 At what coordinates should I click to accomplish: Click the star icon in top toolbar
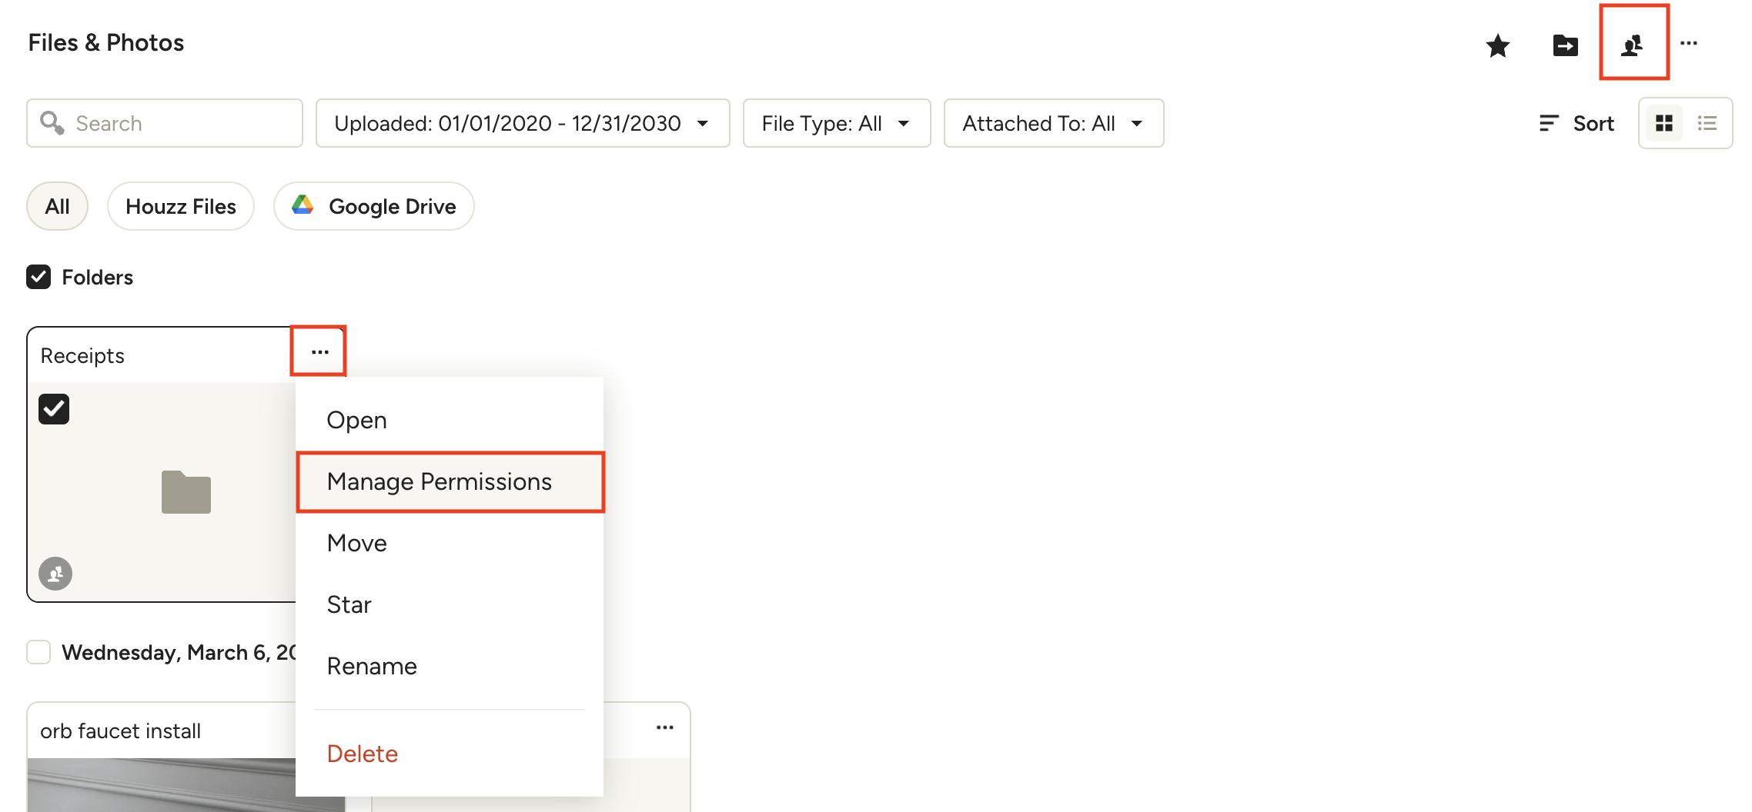point(1497,46)
